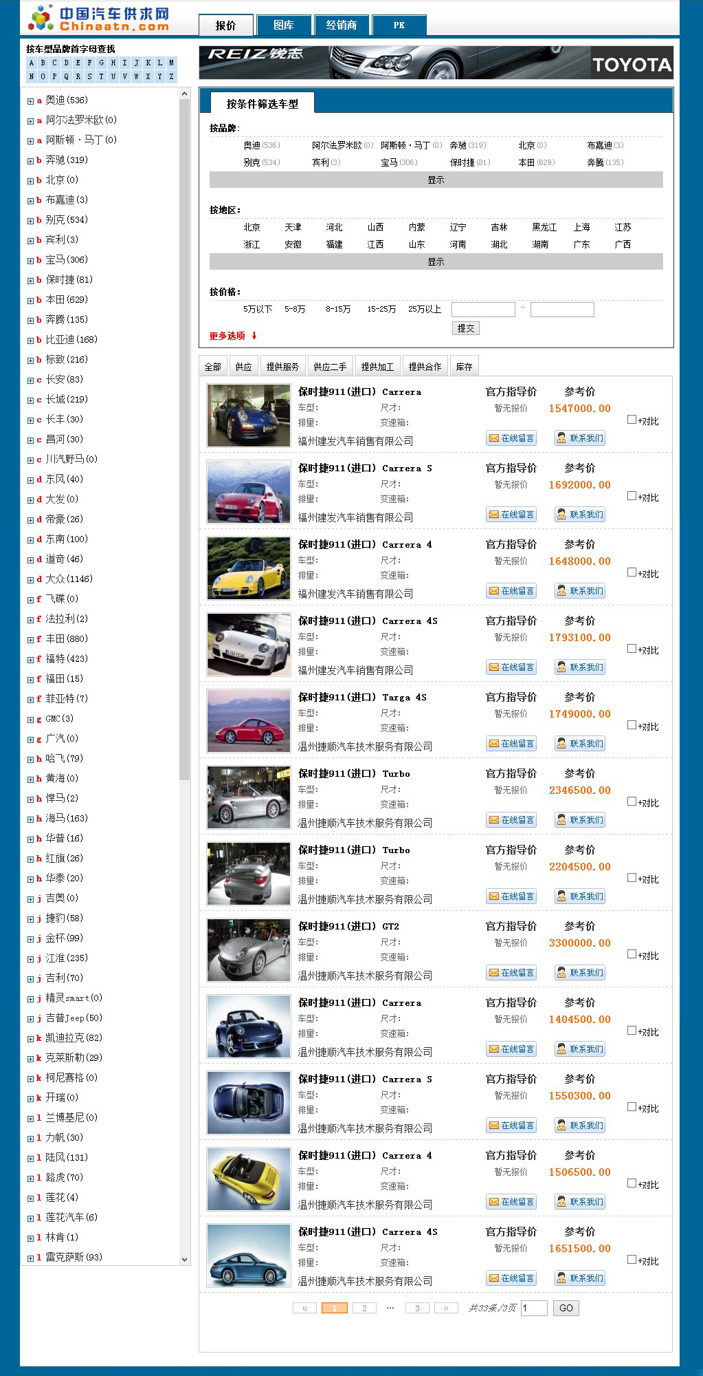Expand the 奥迪 (536) brand node
Image resolution: width=703 pixels, height=1376 pixels.
click(30, 101)
